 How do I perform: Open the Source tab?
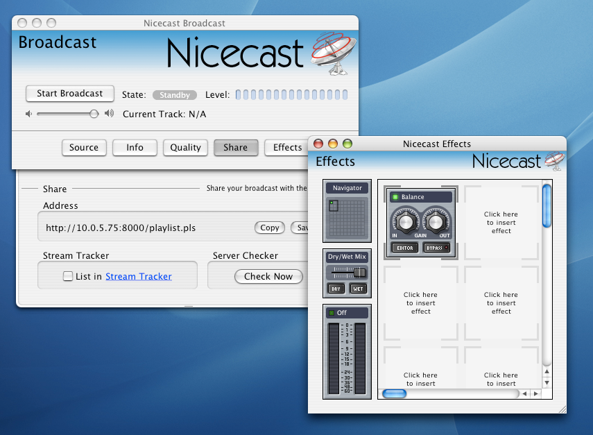point(84,148)
